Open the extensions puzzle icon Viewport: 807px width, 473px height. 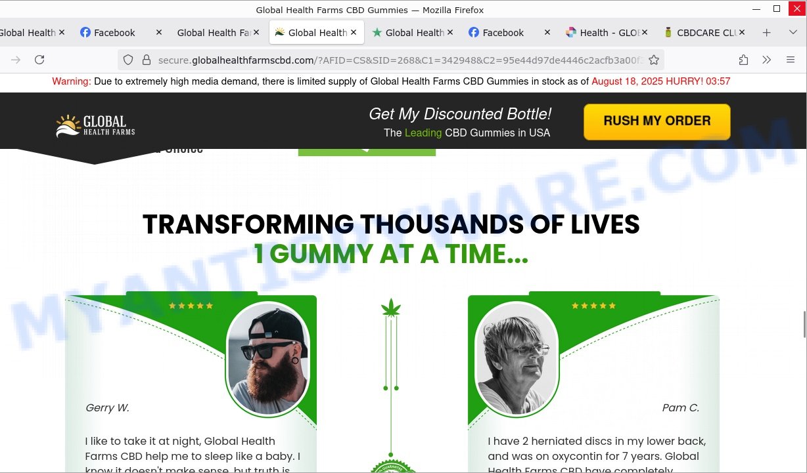tap(743, 60)
